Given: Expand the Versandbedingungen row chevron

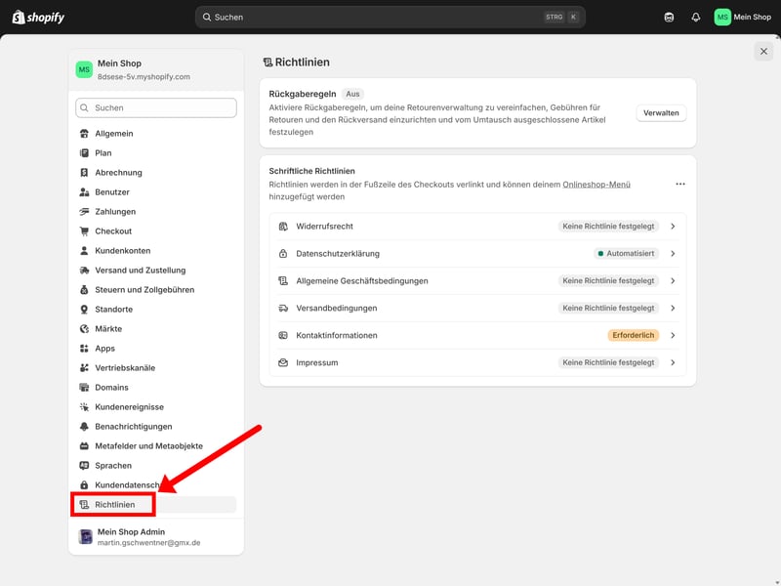Looking at the screenshot, I should [x=673, y=308].
